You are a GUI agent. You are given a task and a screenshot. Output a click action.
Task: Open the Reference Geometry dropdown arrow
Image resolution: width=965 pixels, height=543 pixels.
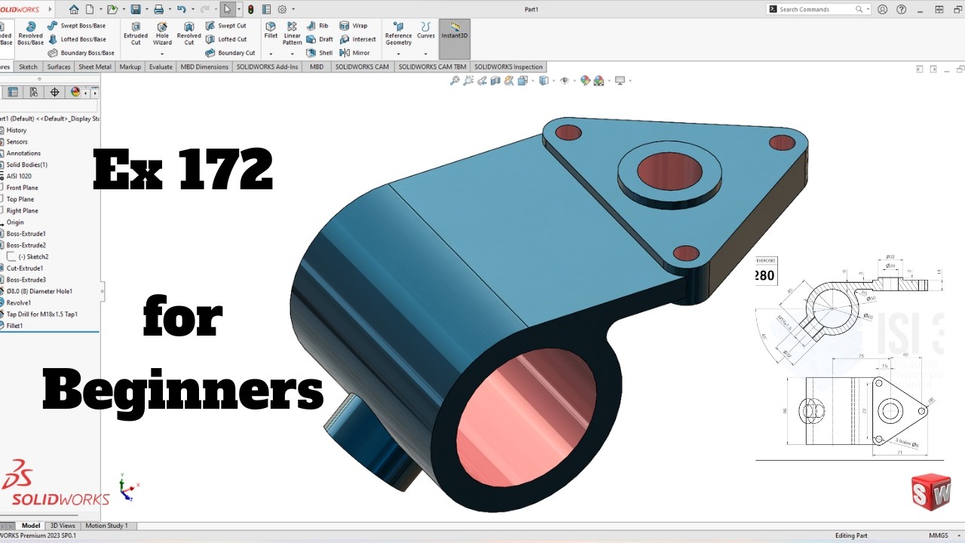click(398, 54)
